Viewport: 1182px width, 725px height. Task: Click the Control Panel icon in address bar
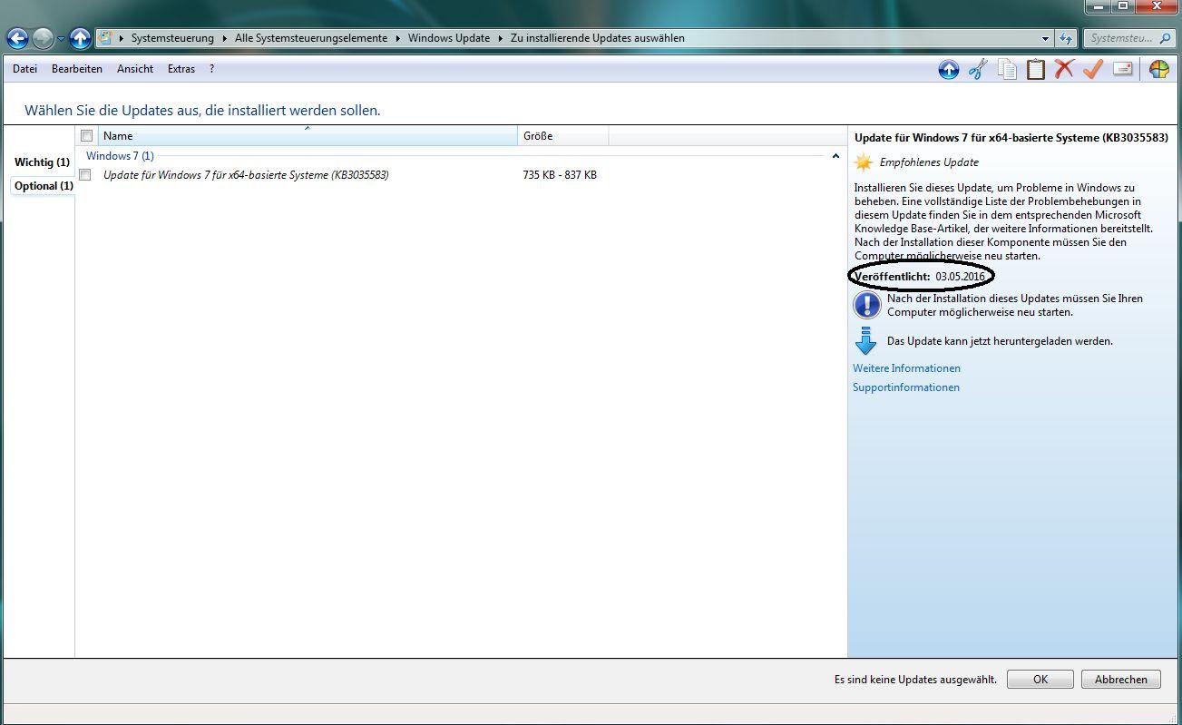tap(105, 38)
